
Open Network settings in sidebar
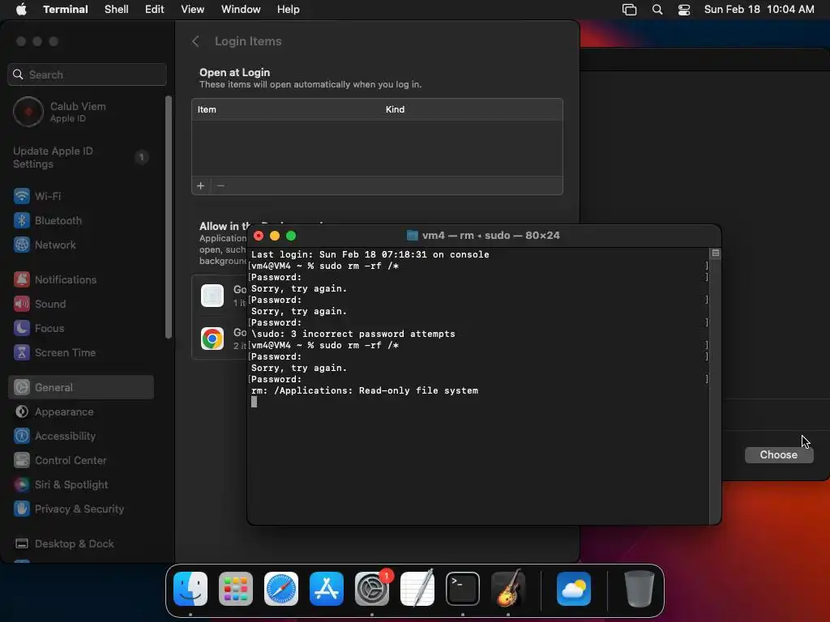81,245
